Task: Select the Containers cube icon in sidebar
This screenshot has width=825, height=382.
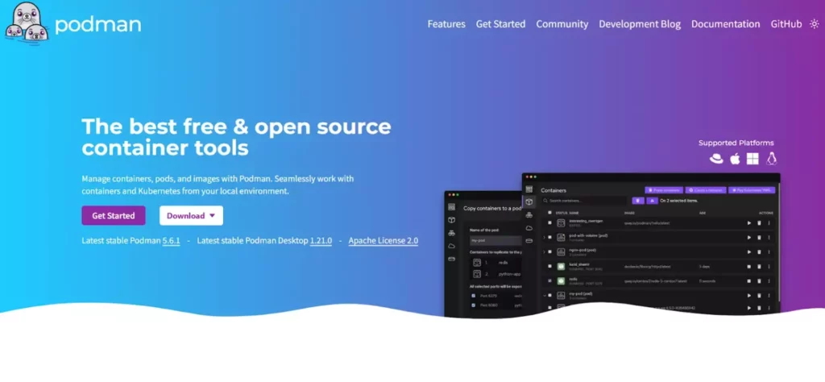Action: coord(529,201)
